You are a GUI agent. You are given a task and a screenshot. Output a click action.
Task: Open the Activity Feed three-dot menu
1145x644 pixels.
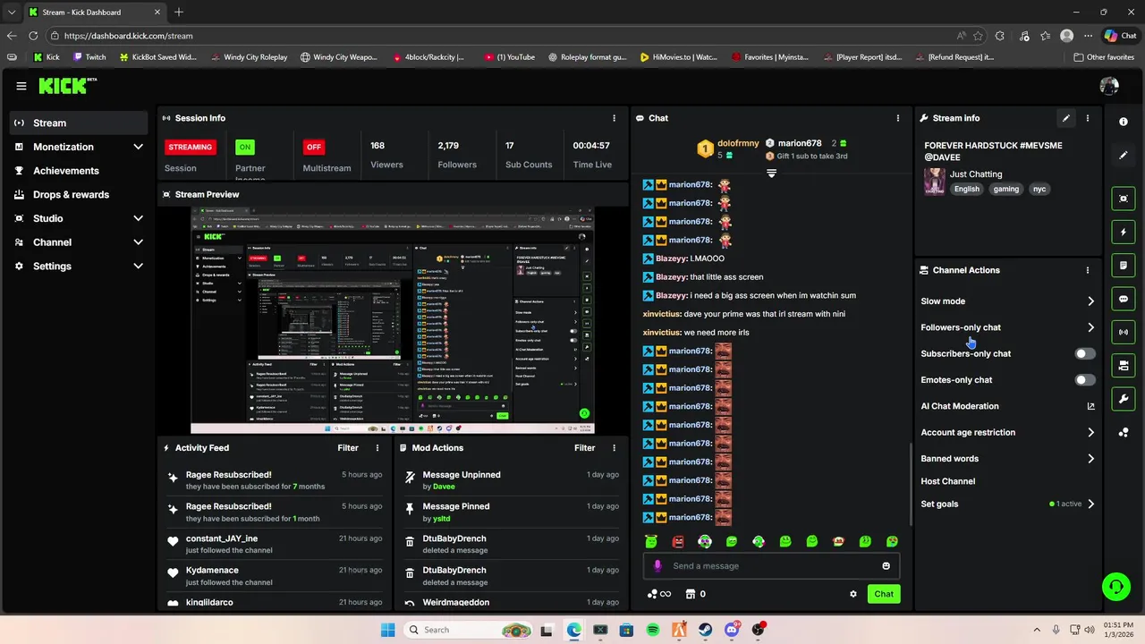377,448
